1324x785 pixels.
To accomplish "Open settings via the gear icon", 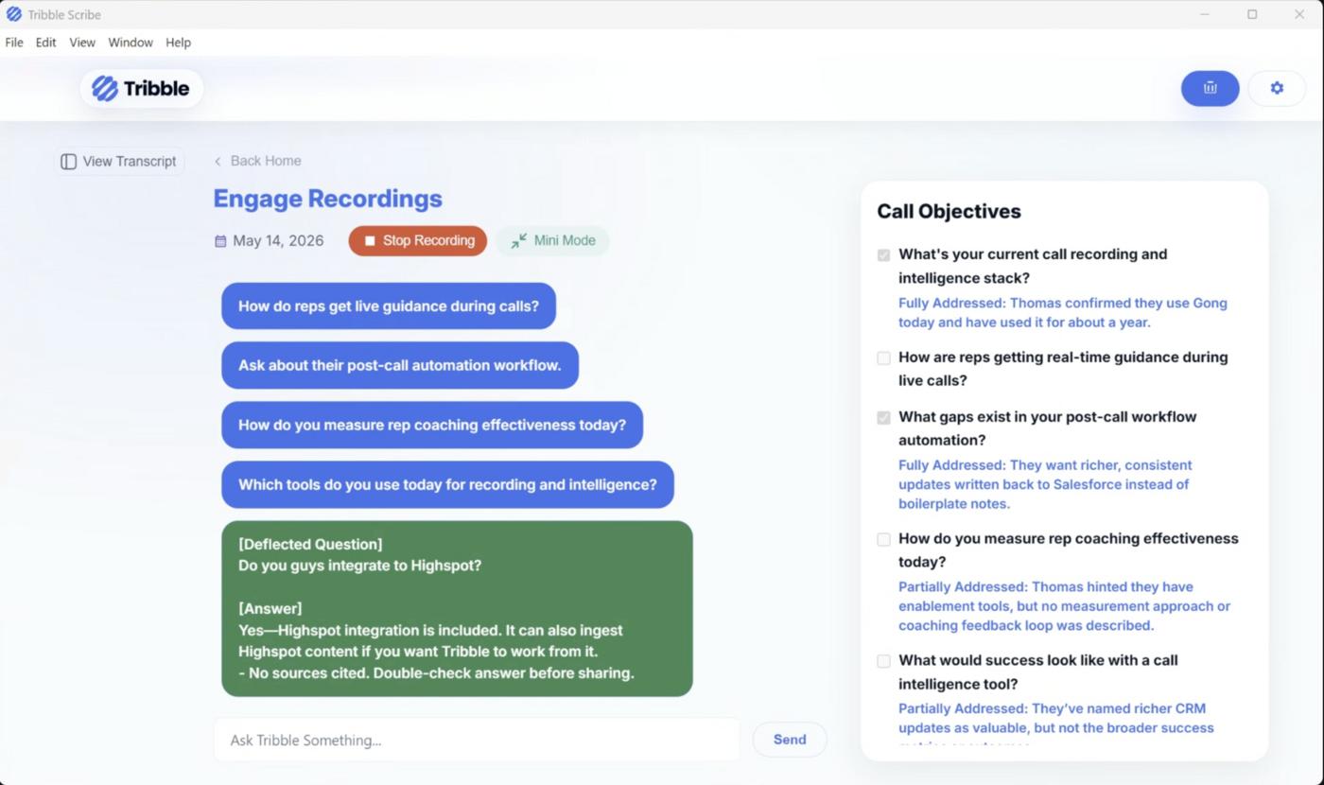I will point(1277,88).
